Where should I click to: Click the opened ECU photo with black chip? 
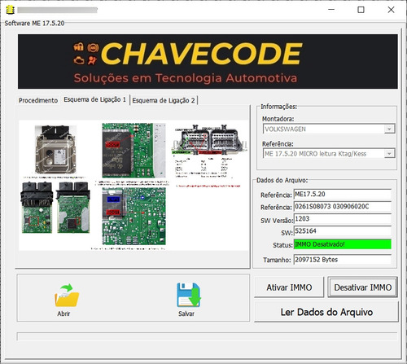tap(73, 208)
